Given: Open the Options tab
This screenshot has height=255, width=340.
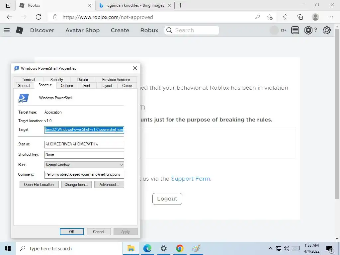Looking at the screenshot, I should pyautogui.click(x=67, y=86).
